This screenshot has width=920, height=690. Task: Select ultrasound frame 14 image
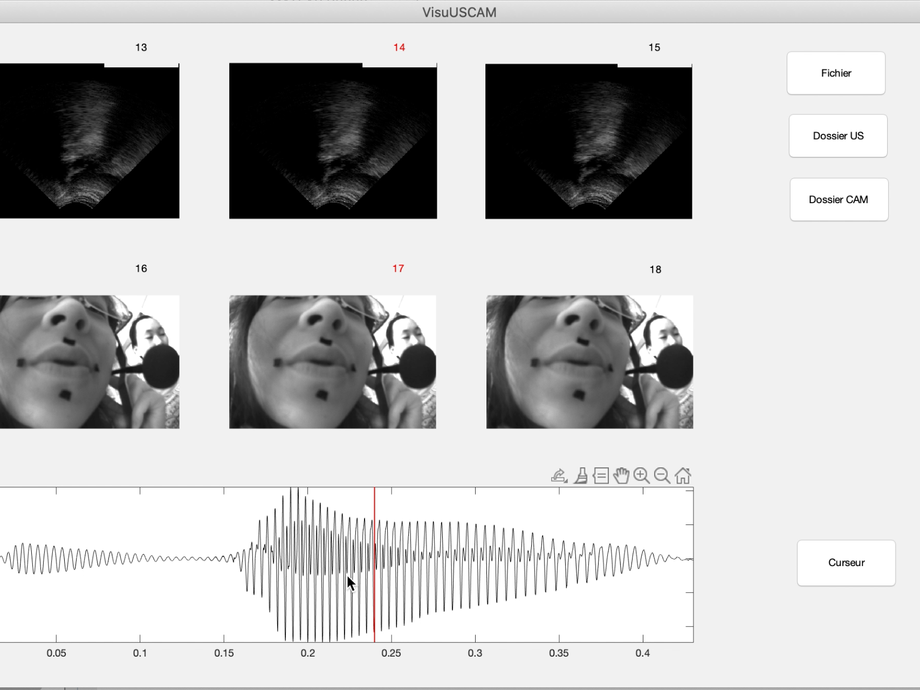tap(333, 141)
